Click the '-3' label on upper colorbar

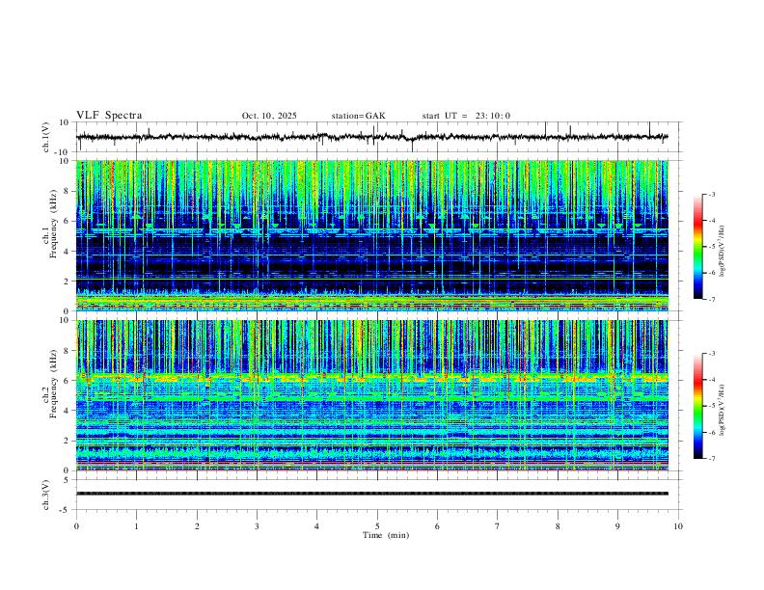(711, 194)
